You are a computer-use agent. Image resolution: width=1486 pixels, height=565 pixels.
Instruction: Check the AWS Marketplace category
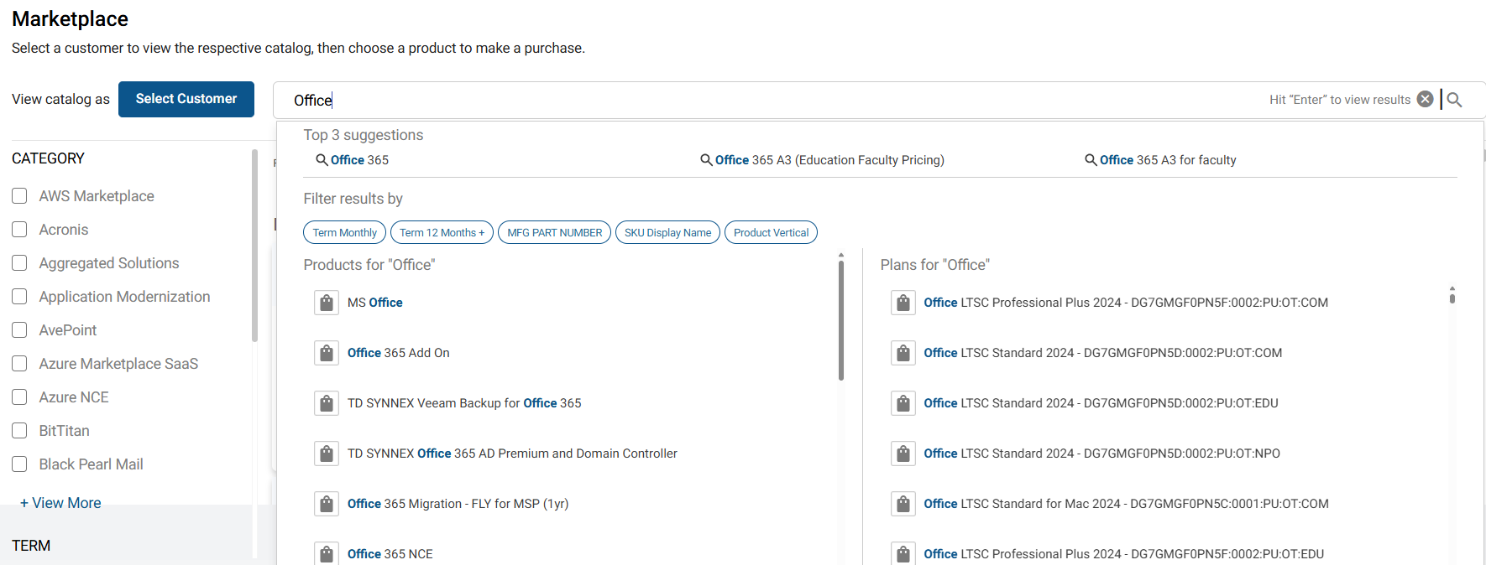coord(19,196)
